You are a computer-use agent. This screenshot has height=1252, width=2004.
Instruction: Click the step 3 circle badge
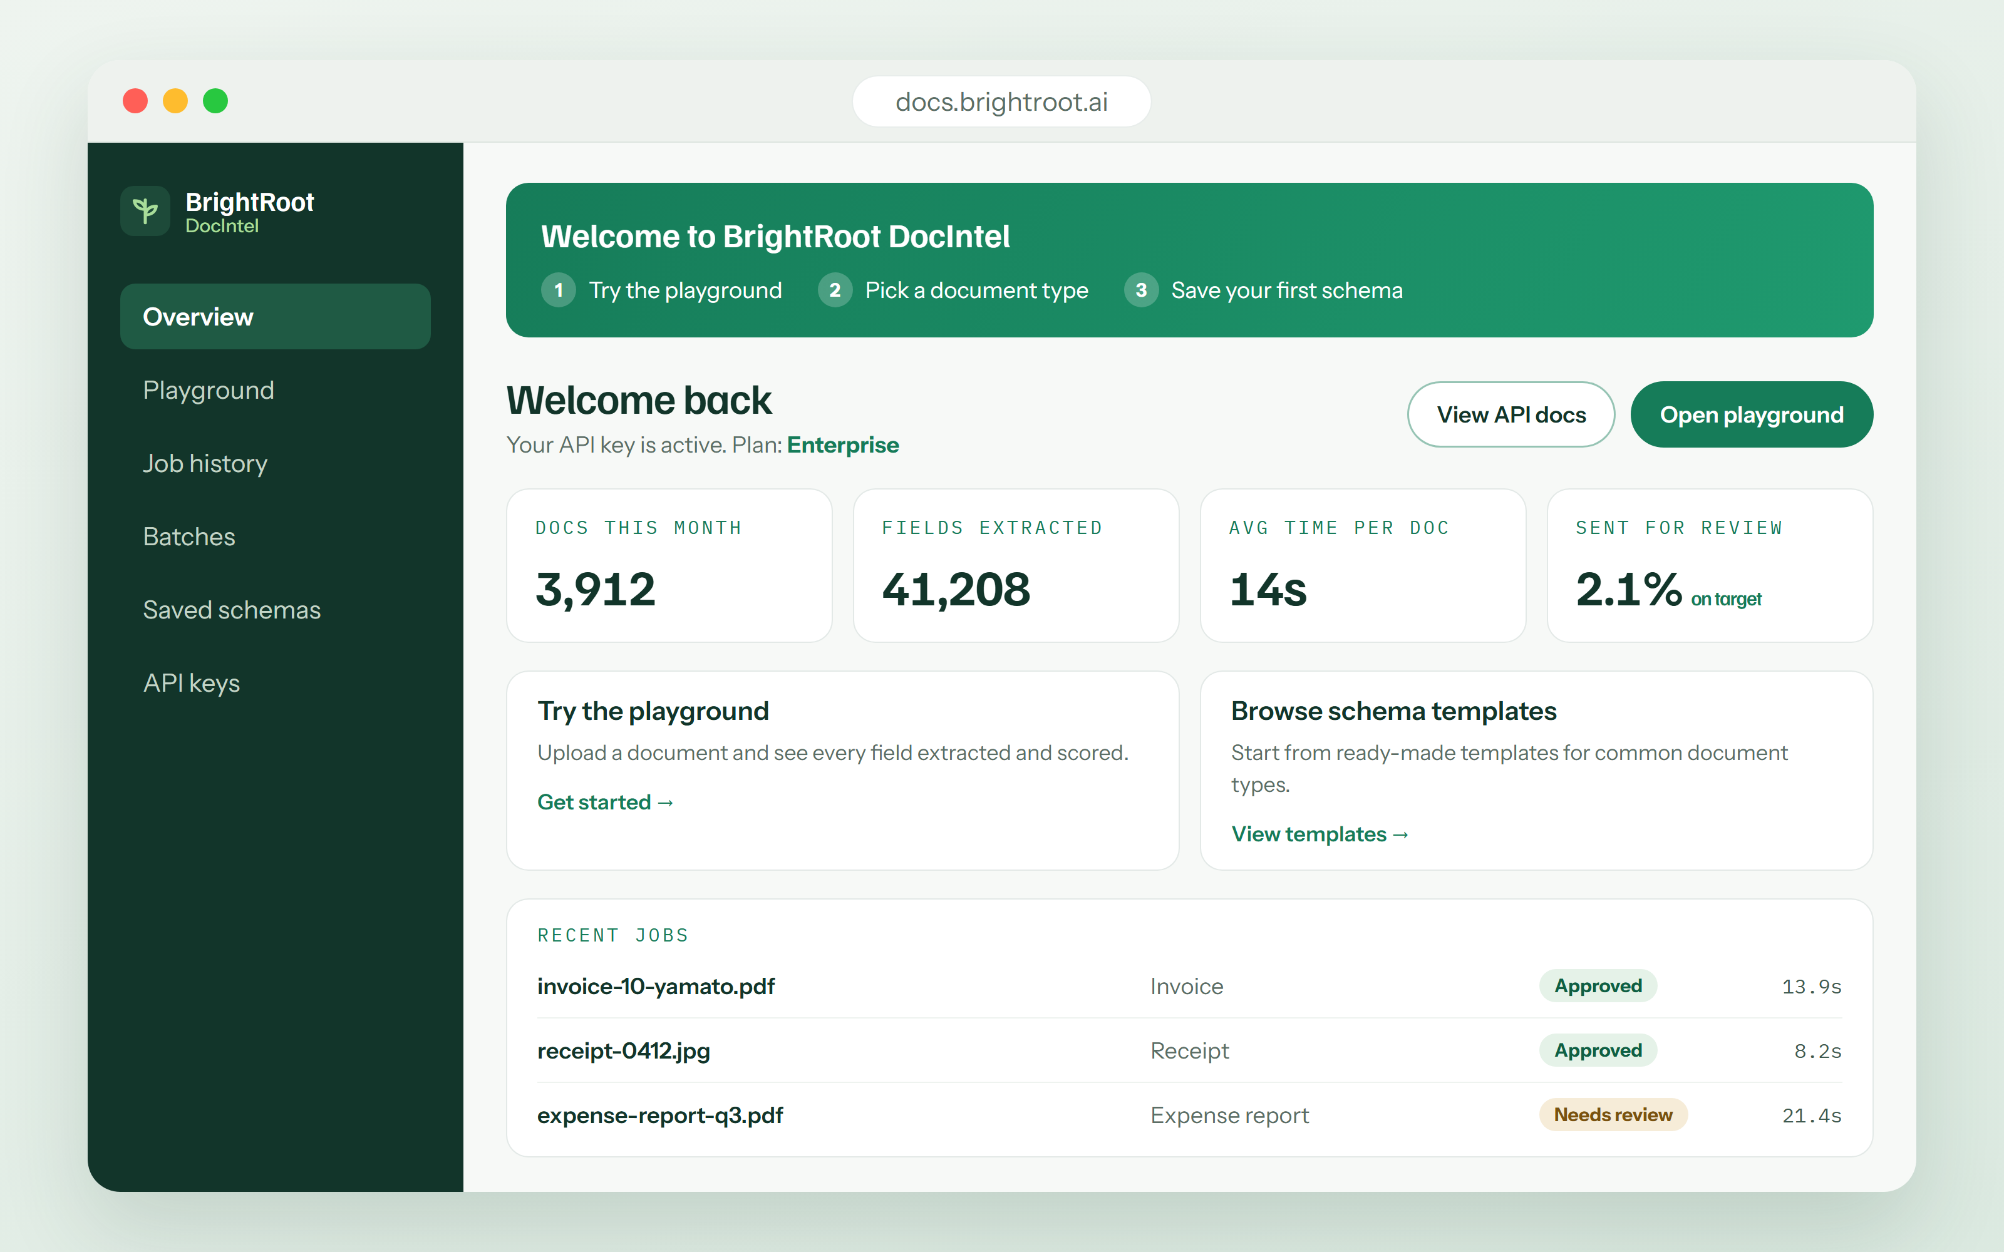1141,290
